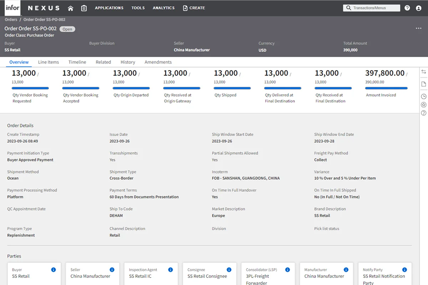428x285 pixels.
Task: Click the sidebar help circle icon
Action: pos(424,113)
